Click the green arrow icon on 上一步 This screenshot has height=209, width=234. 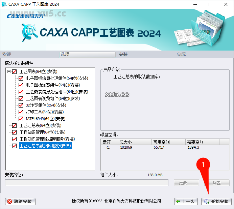[178, 202]
